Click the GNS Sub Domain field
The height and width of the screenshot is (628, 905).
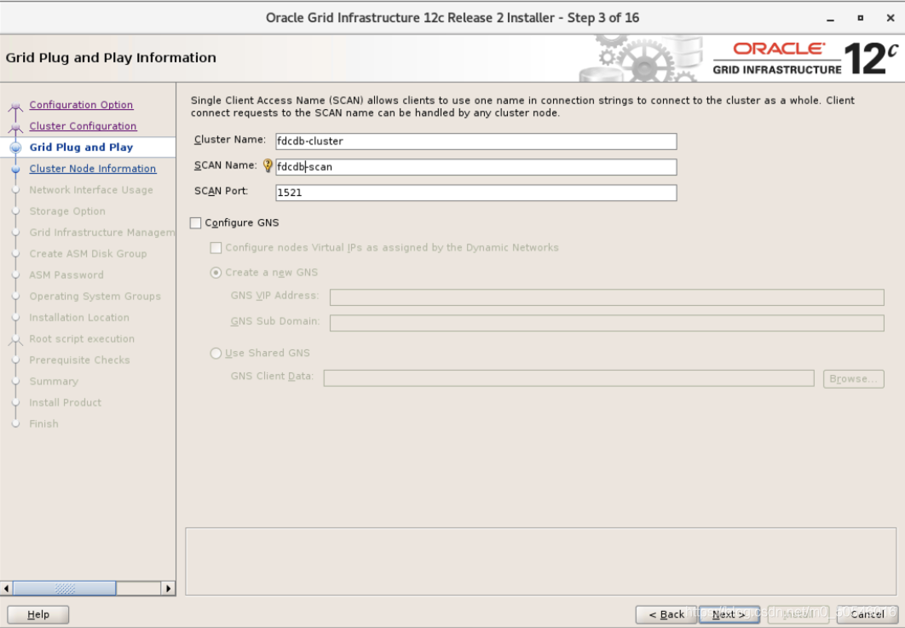click(x=607, y=323)
